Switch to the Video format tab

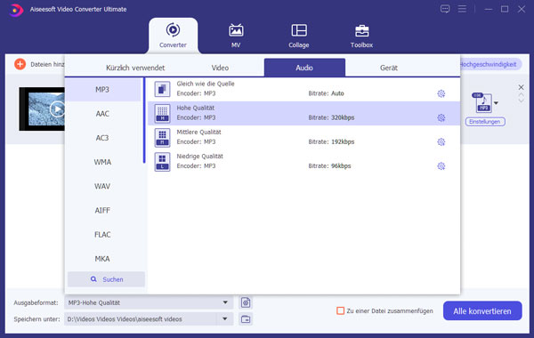pyautogui.click(x=220, y=68)
